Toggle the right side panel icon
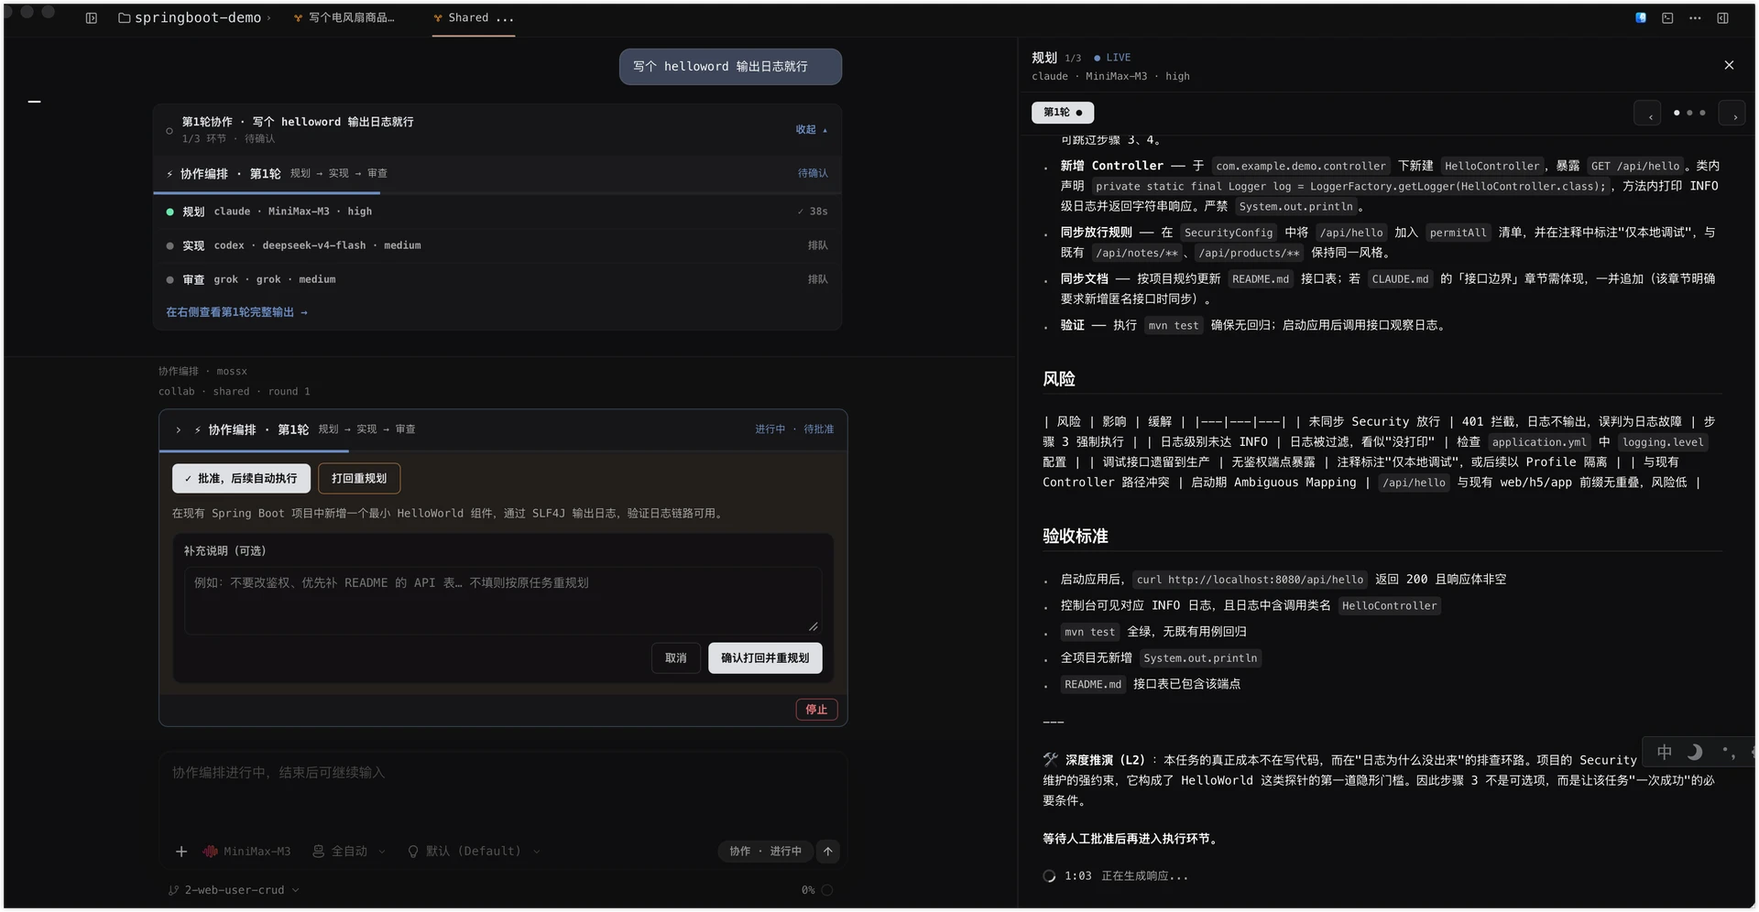Viewport: 1759px width, 912px height. (1722, 18)
